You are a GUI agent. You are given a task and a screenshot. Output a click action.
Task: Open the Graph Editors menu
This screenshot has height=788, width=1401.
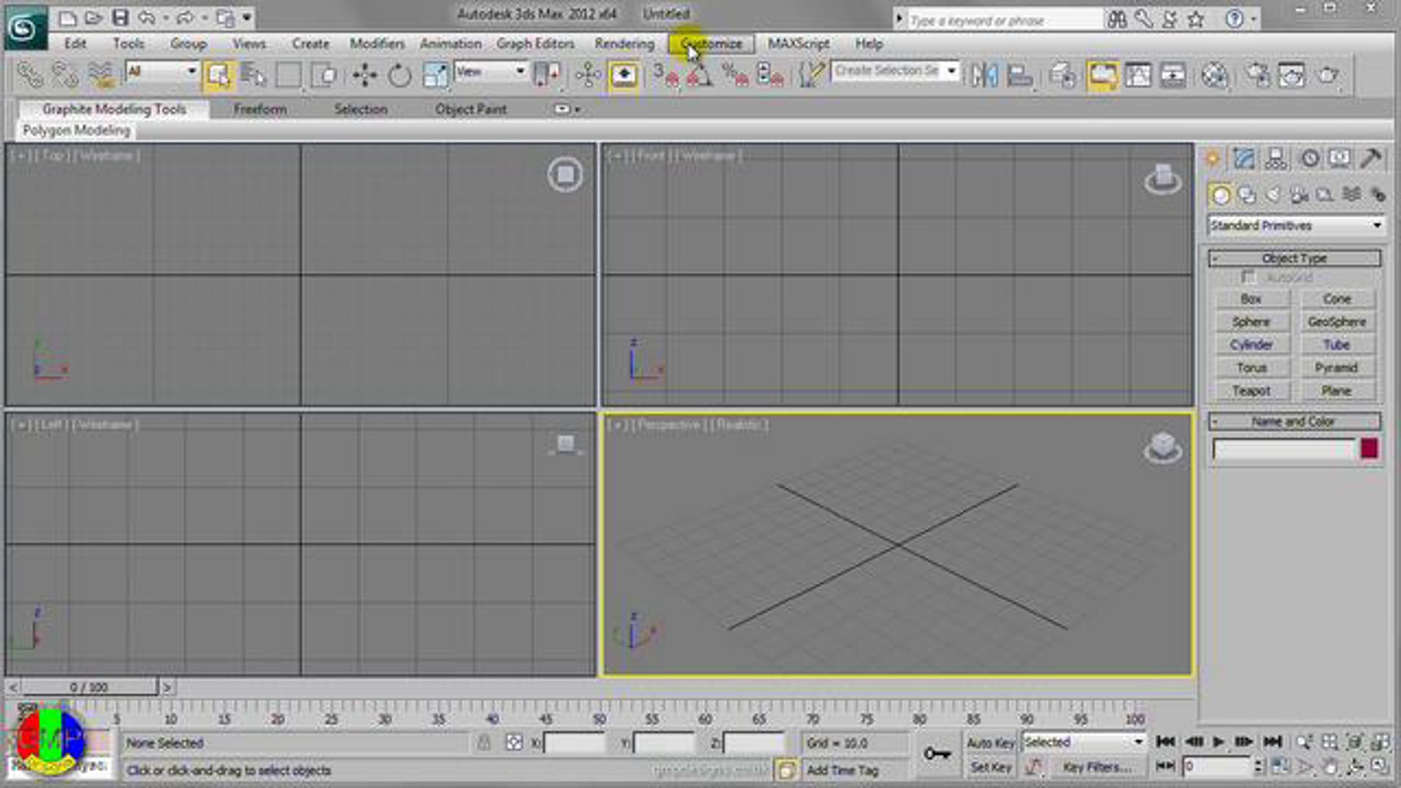tap(535, 44)
